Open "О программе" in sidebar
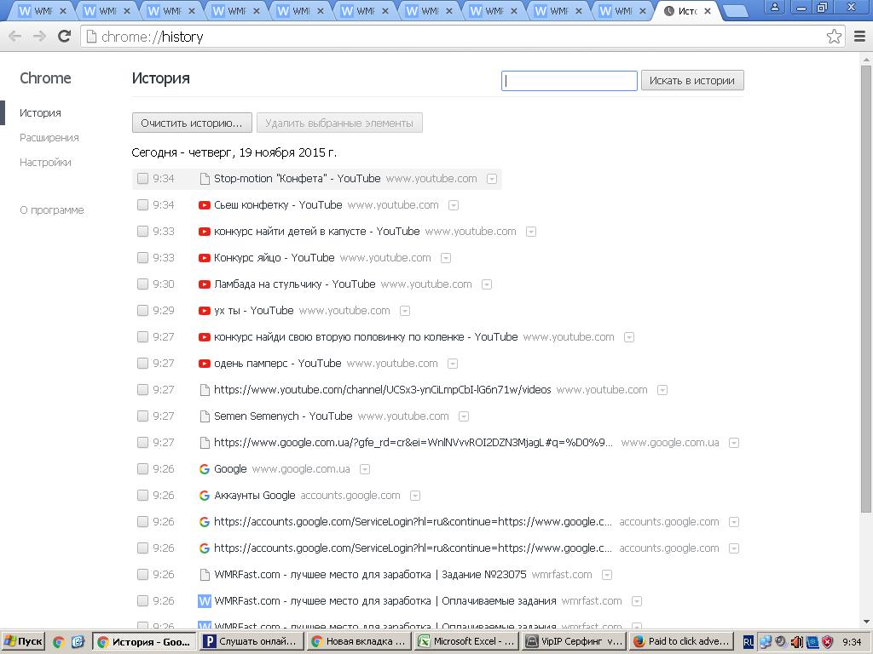 pos(52,210)
